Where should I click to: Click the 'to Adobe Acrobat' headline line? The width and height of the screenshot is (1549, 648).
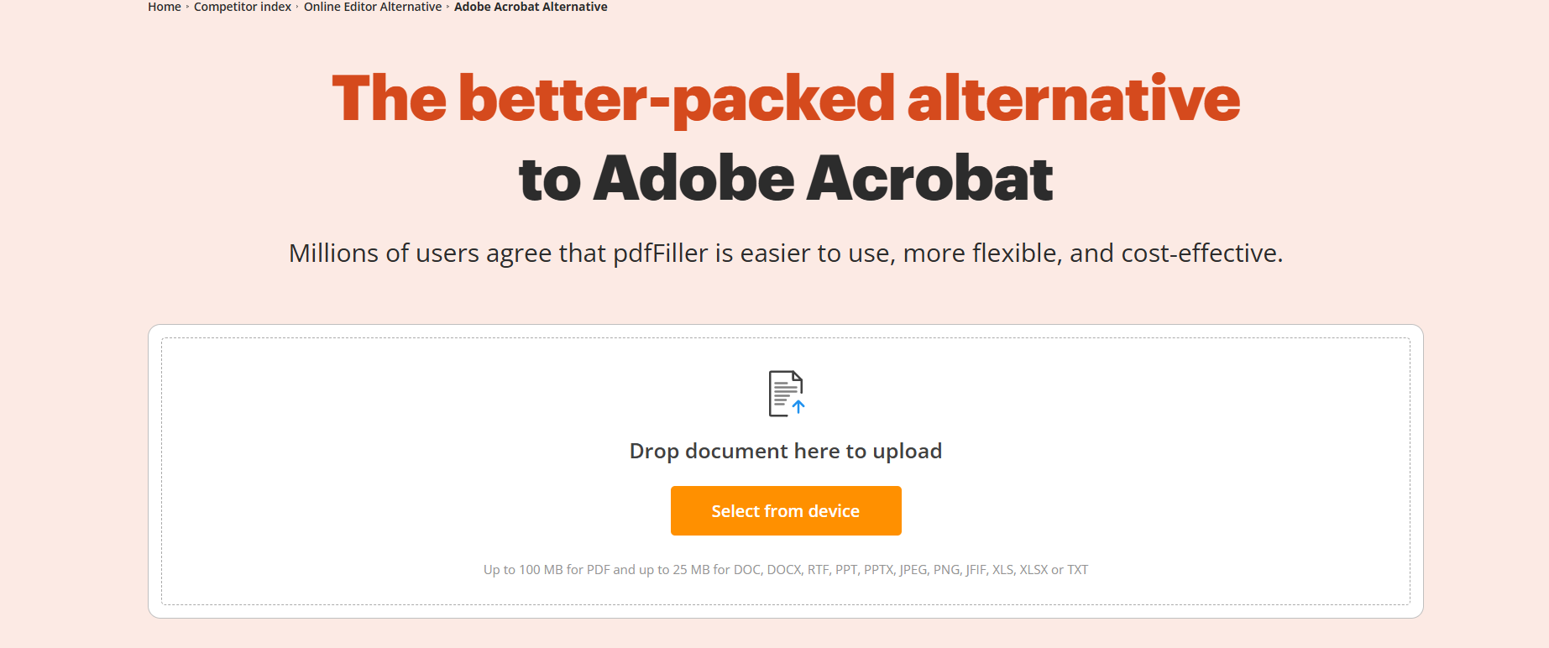[785, 179]
